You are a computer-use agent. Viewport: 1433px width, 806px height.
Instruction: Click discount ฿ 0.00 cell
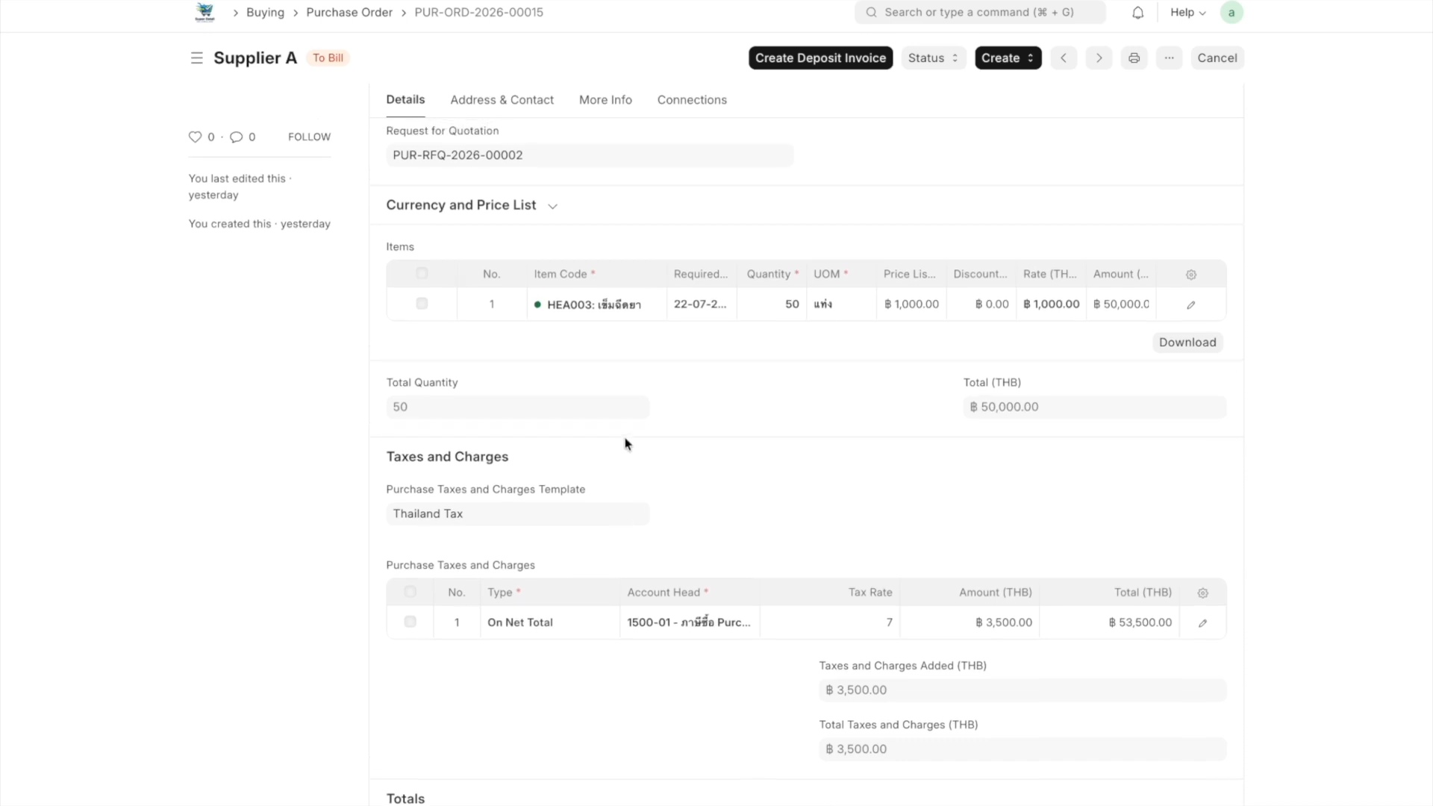coord(981,304)
